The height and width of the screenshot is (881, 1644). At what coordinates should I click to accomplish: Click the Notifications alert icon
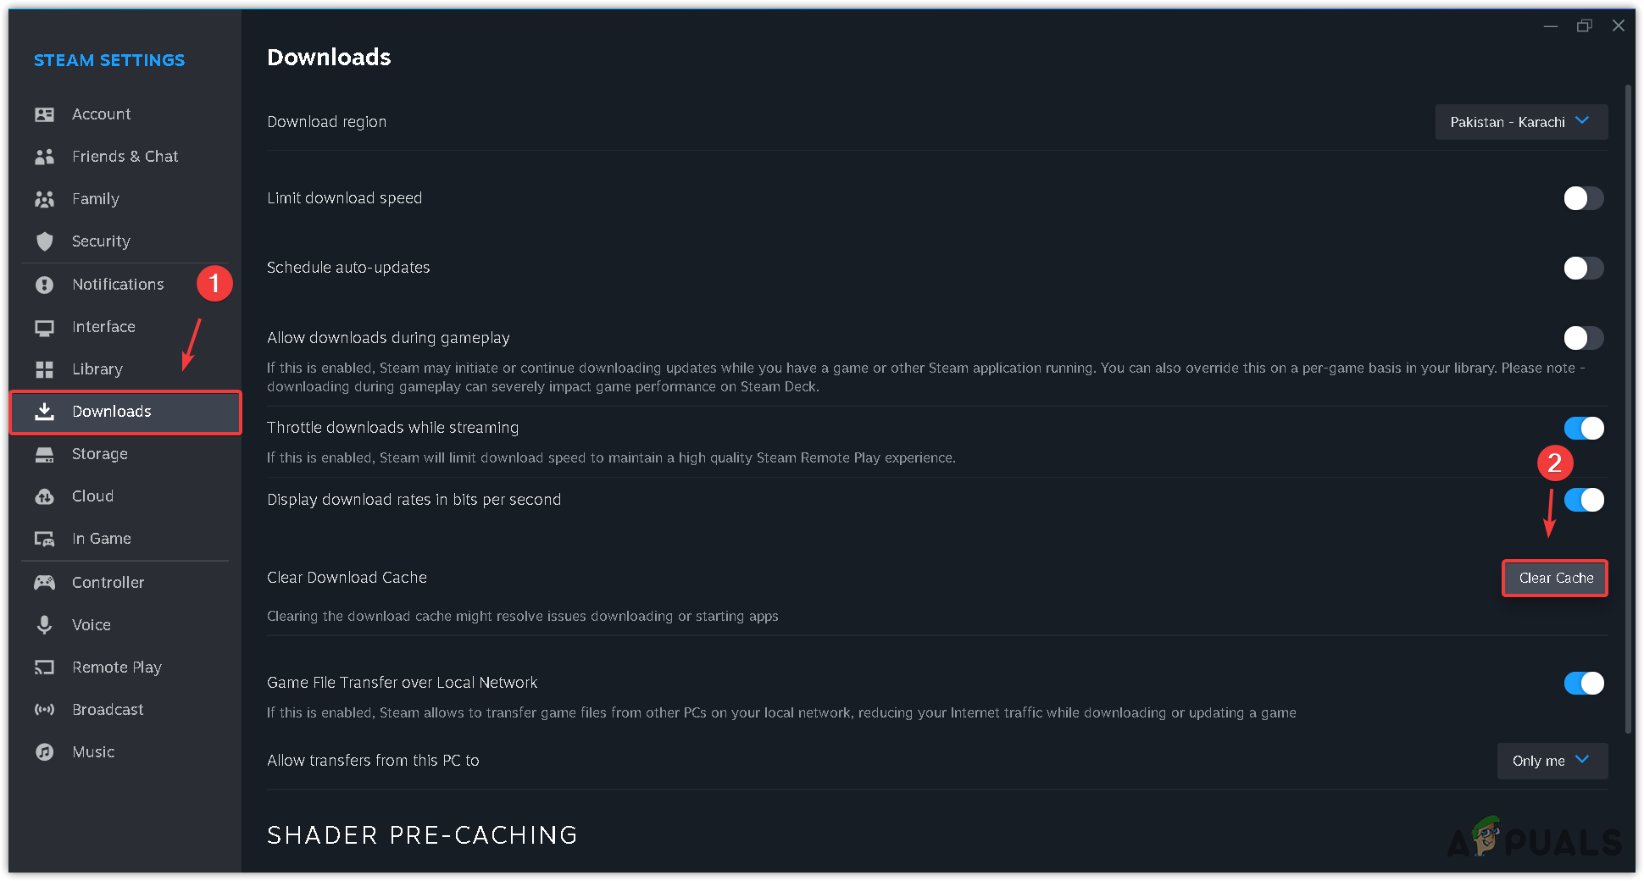click(45, 285)
